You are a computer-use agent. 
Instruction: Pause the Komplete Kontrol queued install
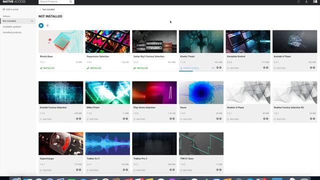[x=264, y=68]
